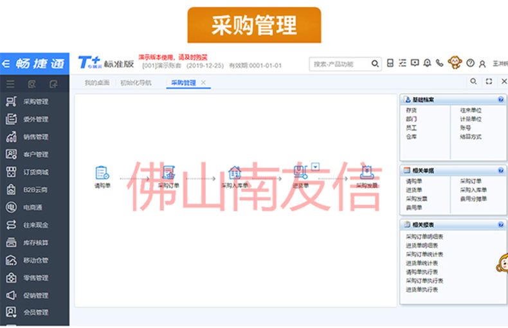Open the phone support icon
This screenshot has width=508, height=328.
440,63
